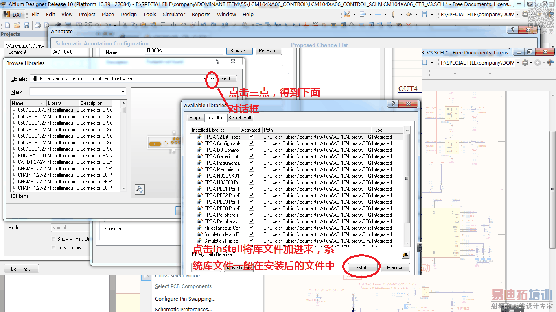Click the power sources ground icon
This screenshot has height=312, width=556.
point(378,14)
